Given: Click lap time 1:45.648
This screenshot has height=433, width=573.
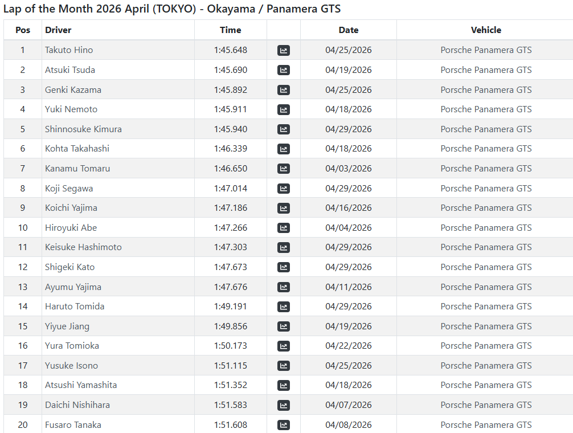Looking at the screenshot, I should (x=231, y=50).
